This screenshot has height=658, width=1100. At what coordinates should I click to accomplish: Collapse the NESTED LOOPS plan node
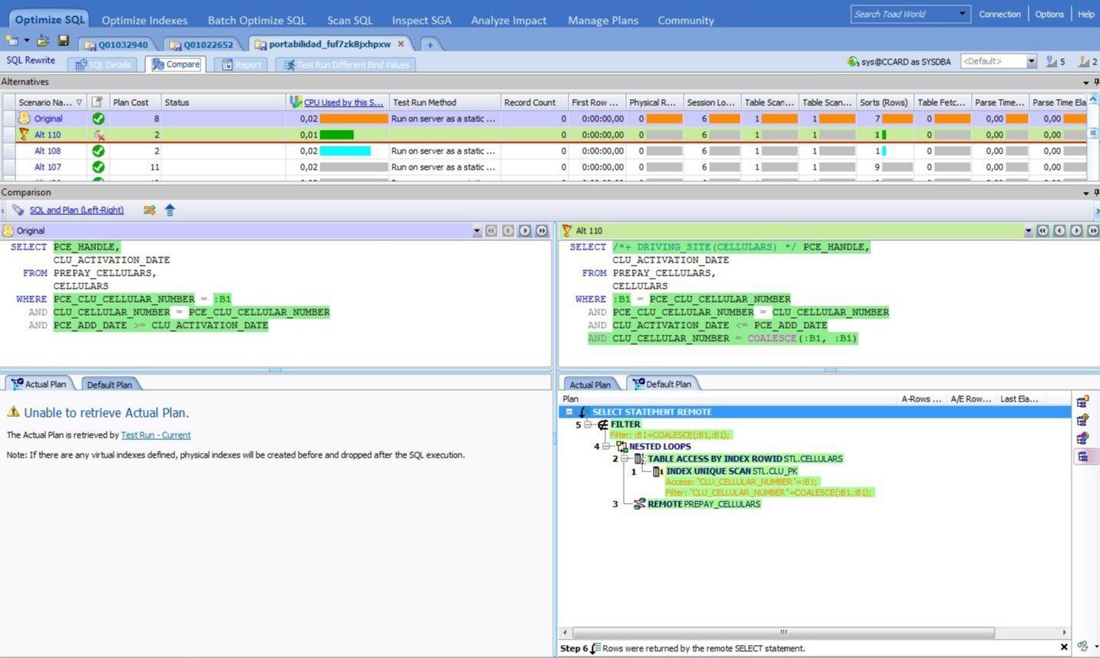click(606, 446)
